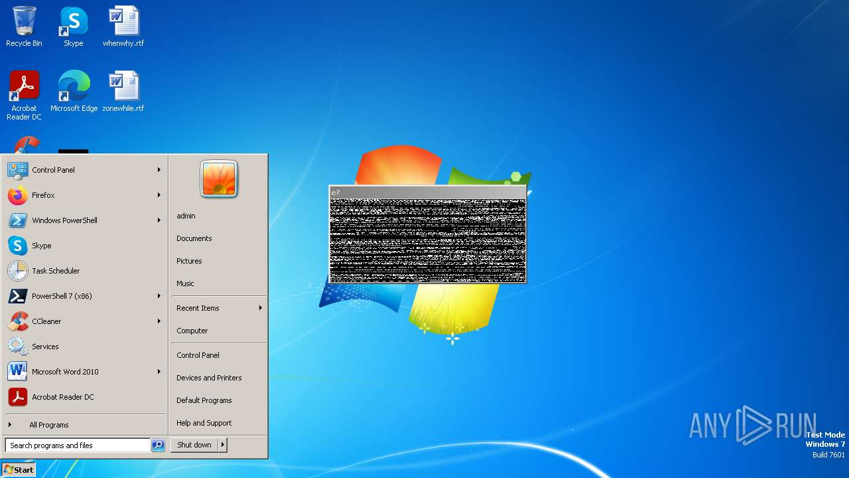Click the glitched window title bar
Screen dimensions: 849x478
tap(428, 193)
